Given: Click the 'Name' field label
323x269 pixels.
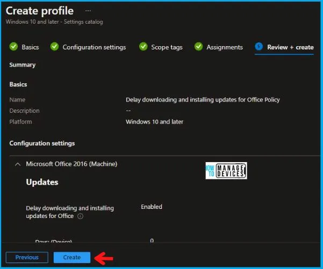Looking at the screenshot, I should pyautogui.click(x=17, y=100).
